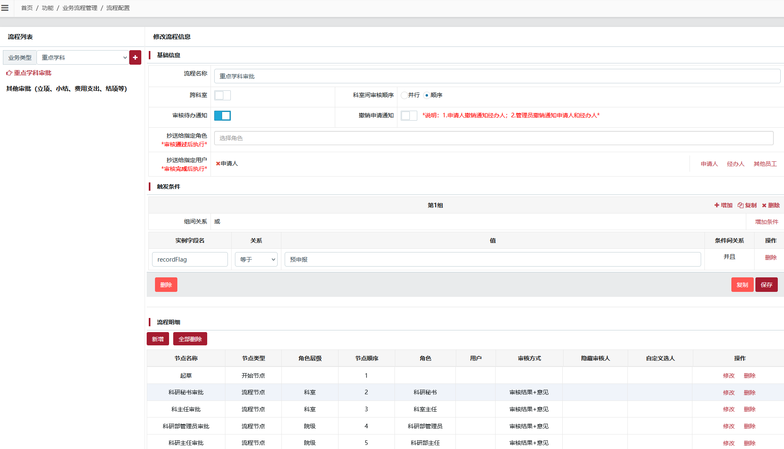Viewport: 784px width, 449px height.
Task: Click 删除 for 科主任审批 row
Action: pos(750,409)
